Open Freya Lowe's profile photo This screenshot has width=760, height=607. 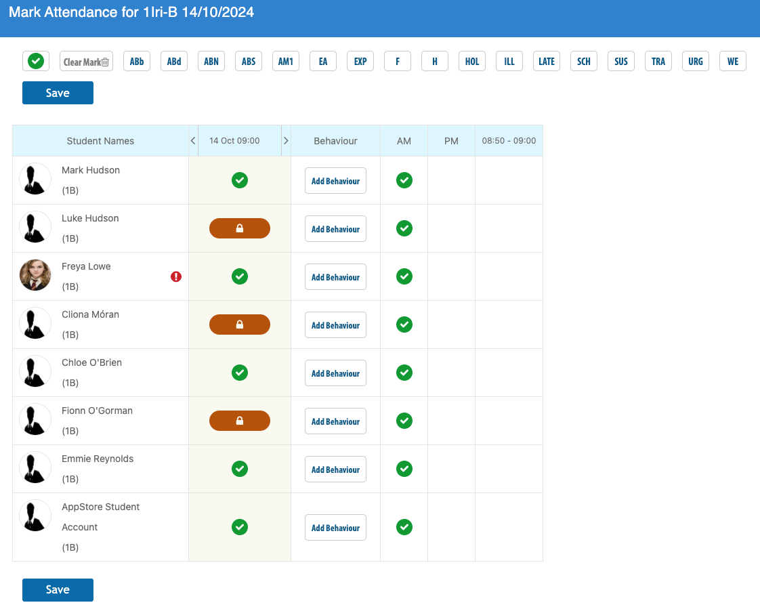coord(35,275)
